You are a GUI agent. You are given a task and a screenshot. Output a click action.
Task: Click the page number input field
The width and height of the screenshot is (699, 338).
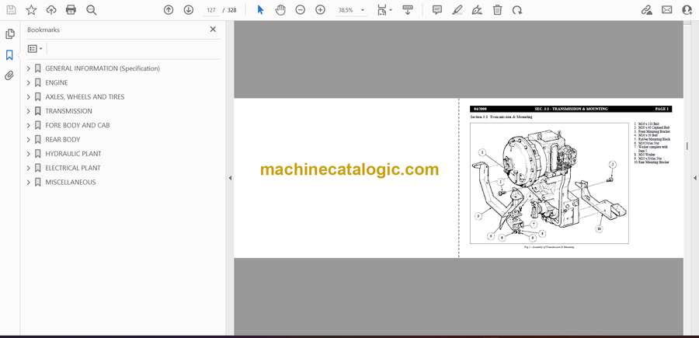click(210, 10)
